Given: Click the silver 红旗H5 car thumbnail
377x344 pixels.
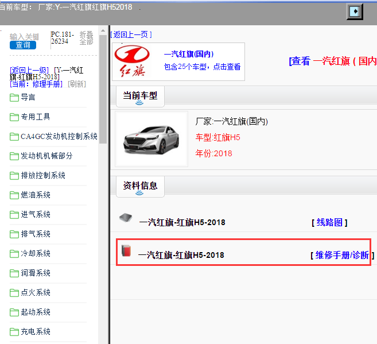Looking at the screenshot, I should (151, 139).
